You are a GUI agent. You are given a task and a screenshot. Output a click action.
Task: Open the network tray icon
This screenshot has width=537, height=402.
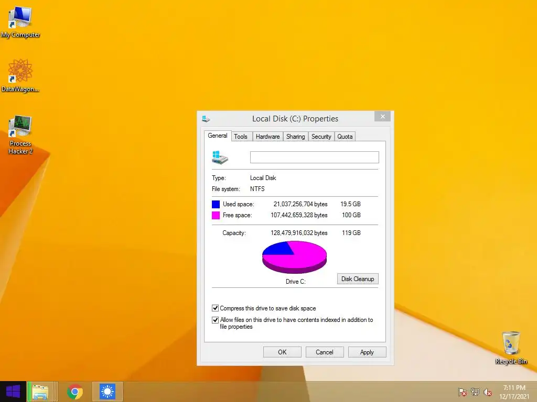pyautogui.click(x=475, y=392)
